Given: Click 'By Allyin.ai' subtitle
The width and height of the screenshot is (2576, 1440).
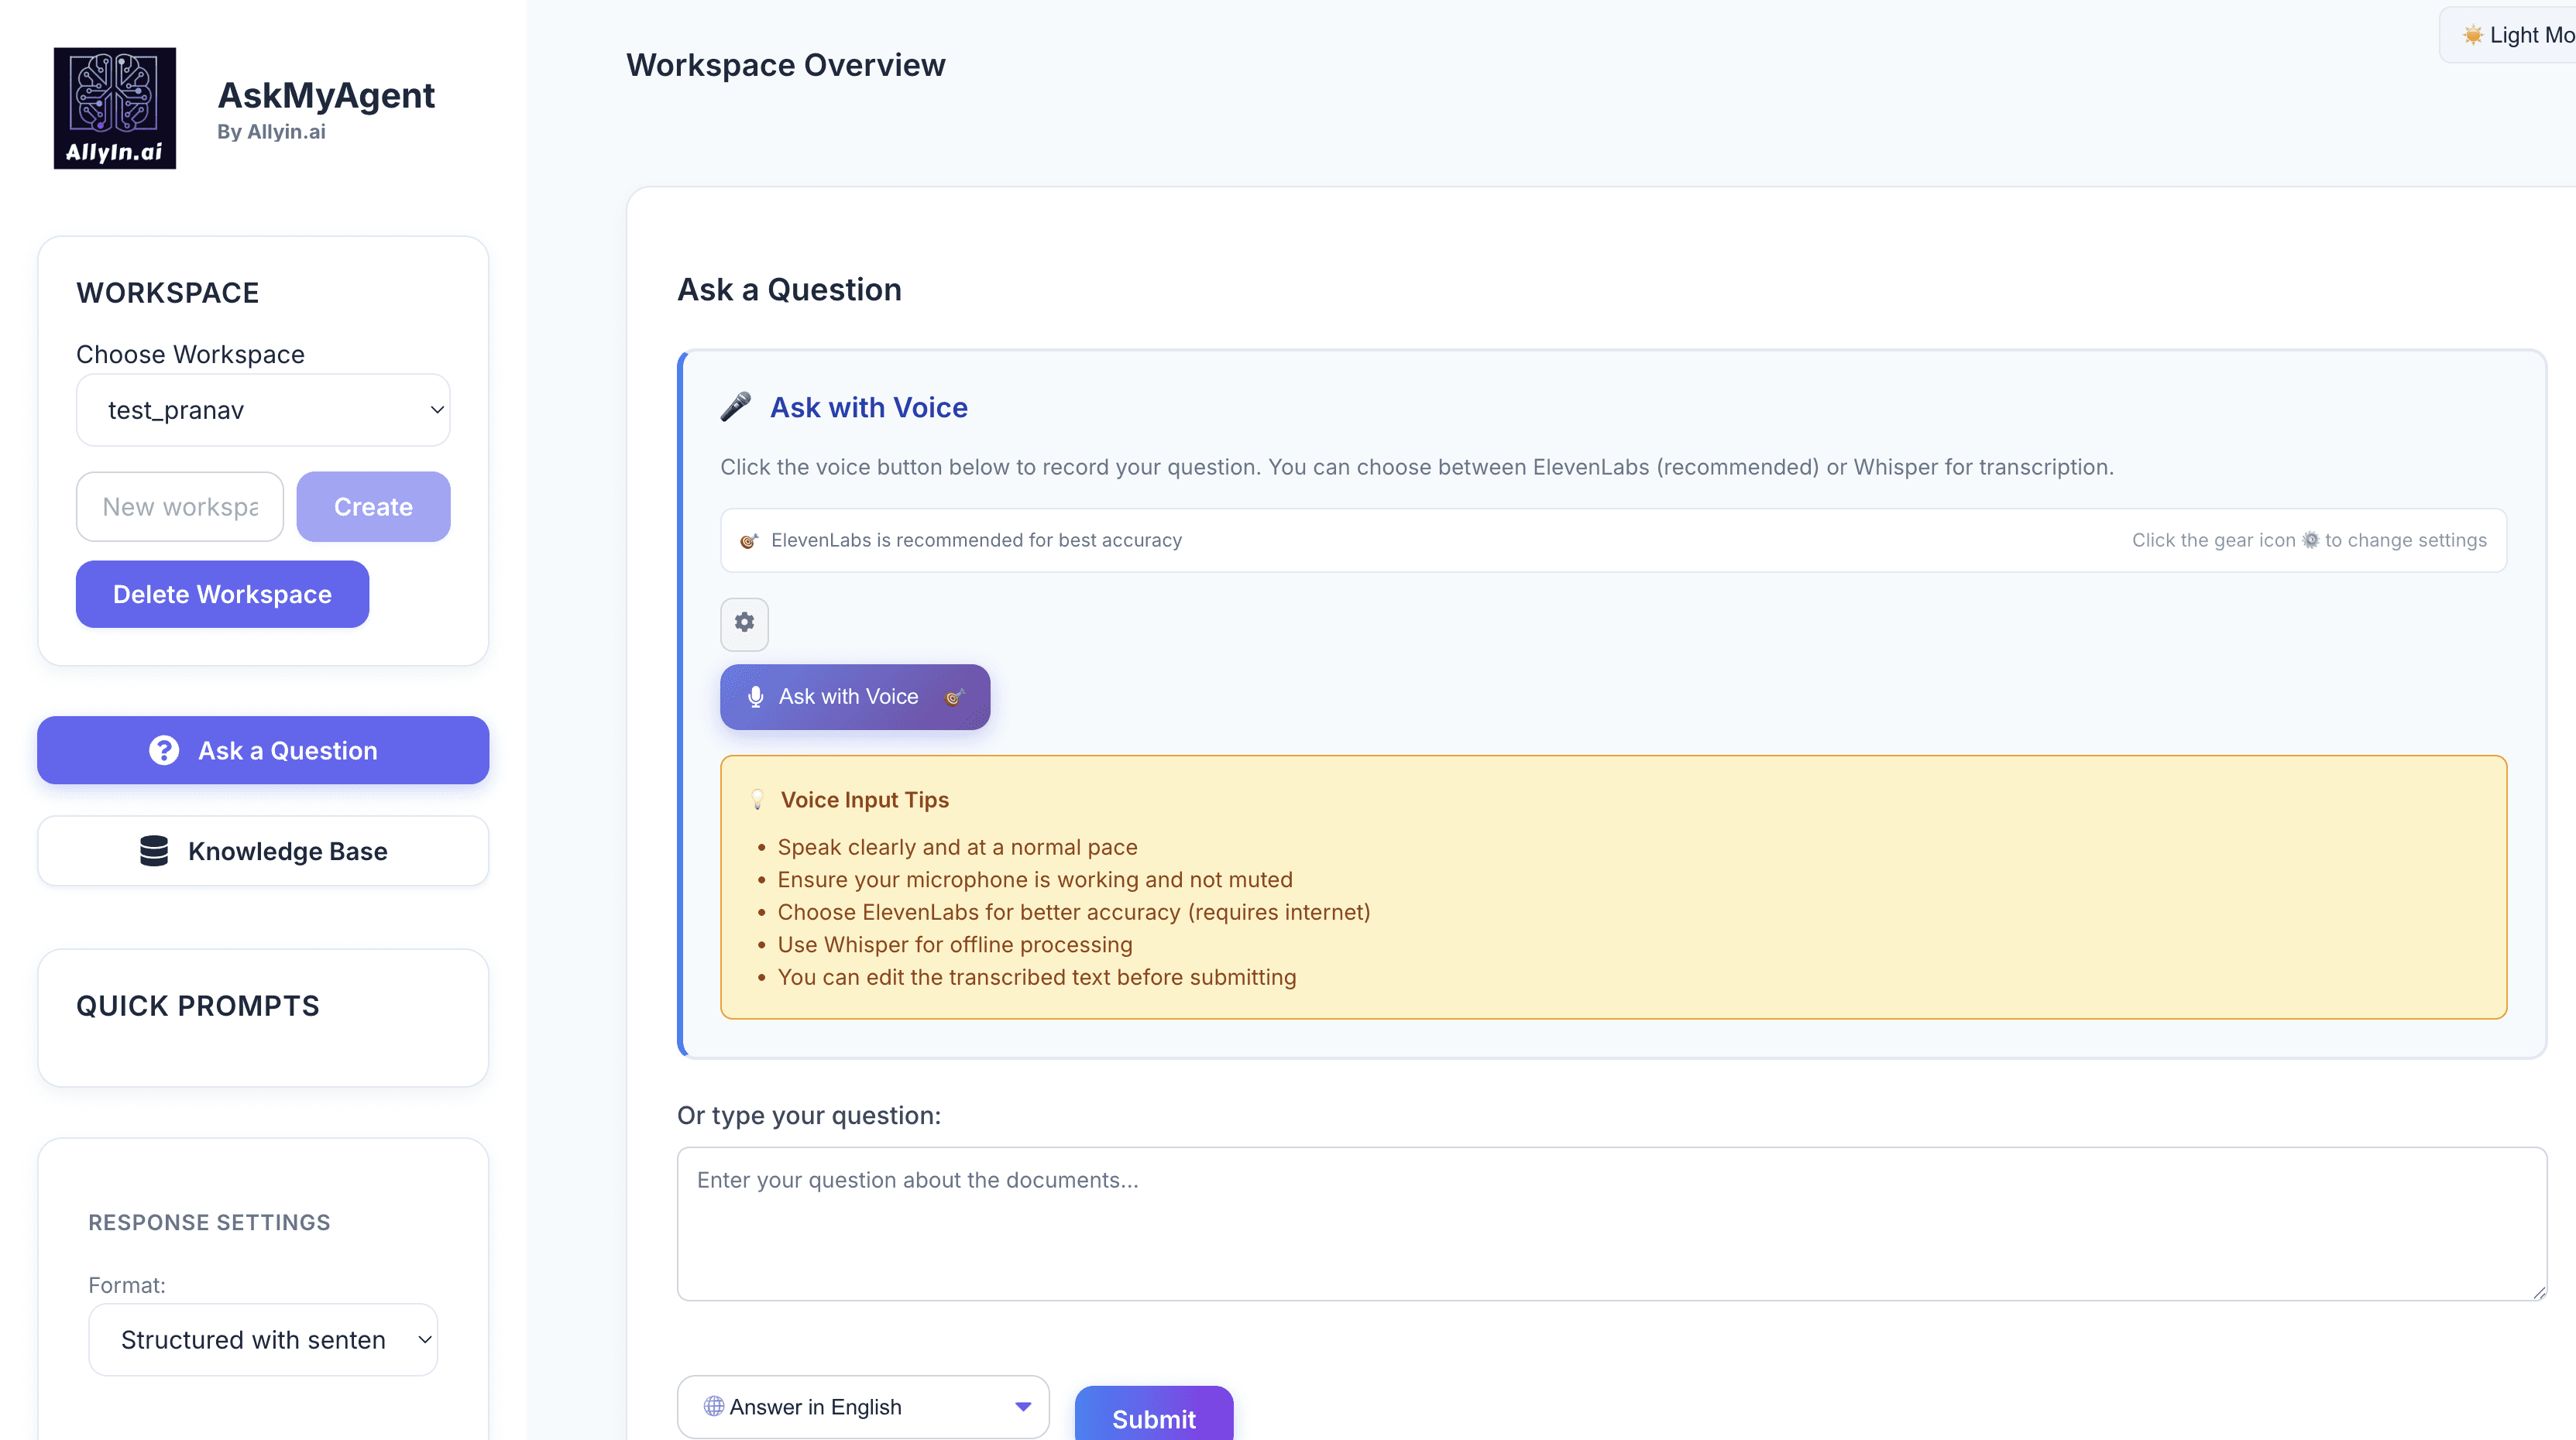Looking at the screenshot, I should [x=271, y=132].
